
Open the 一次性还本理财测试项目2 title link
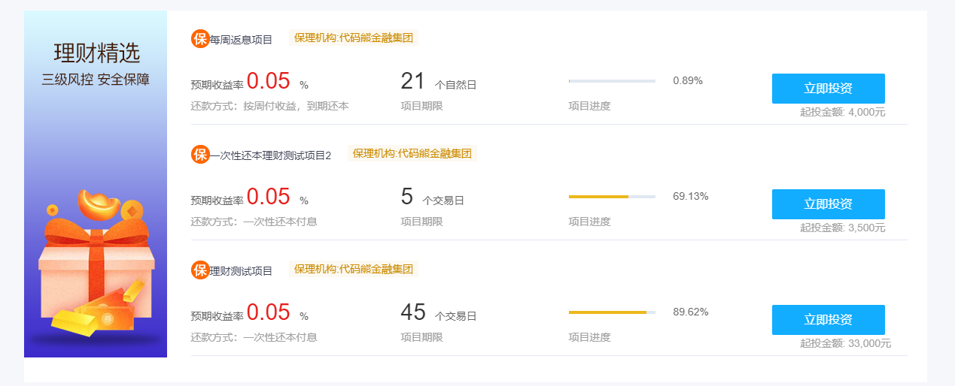click(x=270, y=155)
